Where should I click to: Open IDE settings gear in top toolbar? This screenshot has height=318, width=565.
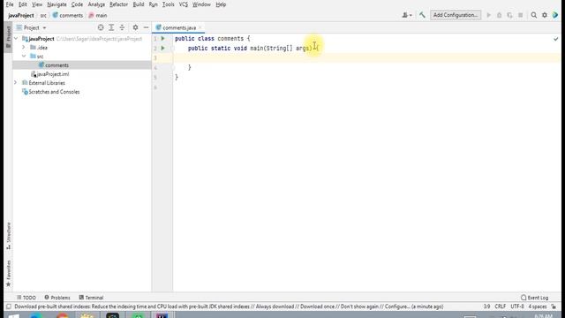545,15
